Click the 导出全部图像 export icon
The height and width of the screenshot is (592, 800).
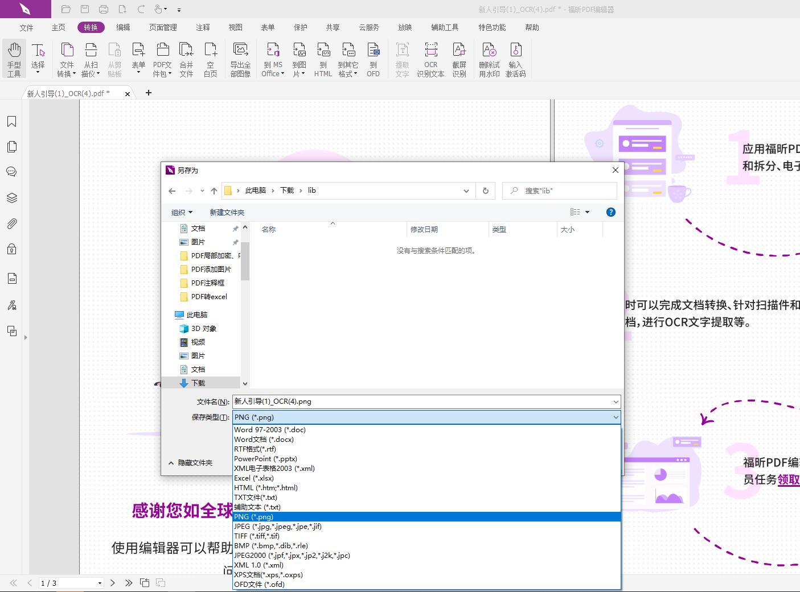tap(241, 57)
